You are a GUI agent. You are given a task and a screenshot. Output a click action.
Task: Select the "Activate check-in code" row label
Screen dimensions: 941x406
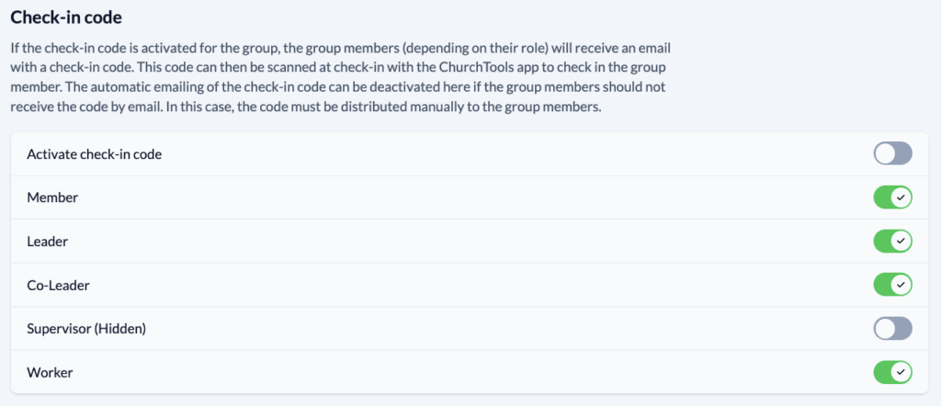coord(95,154)
